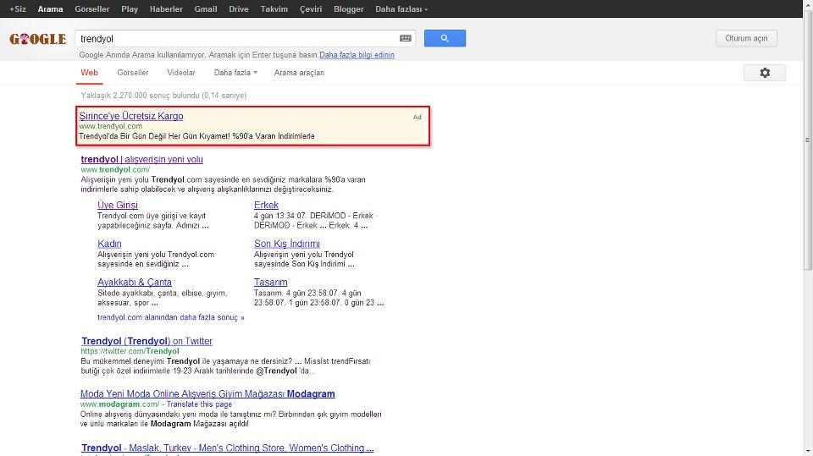Switch to the Videolar results tab
This screenshot has height=456, width=813.
(x=181, y=73)
